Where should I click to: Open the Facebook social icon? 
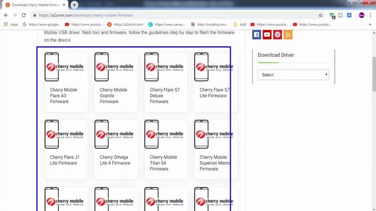coord(256,35)
